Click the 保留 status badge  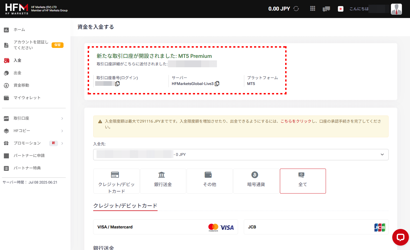tap(57, 45)
